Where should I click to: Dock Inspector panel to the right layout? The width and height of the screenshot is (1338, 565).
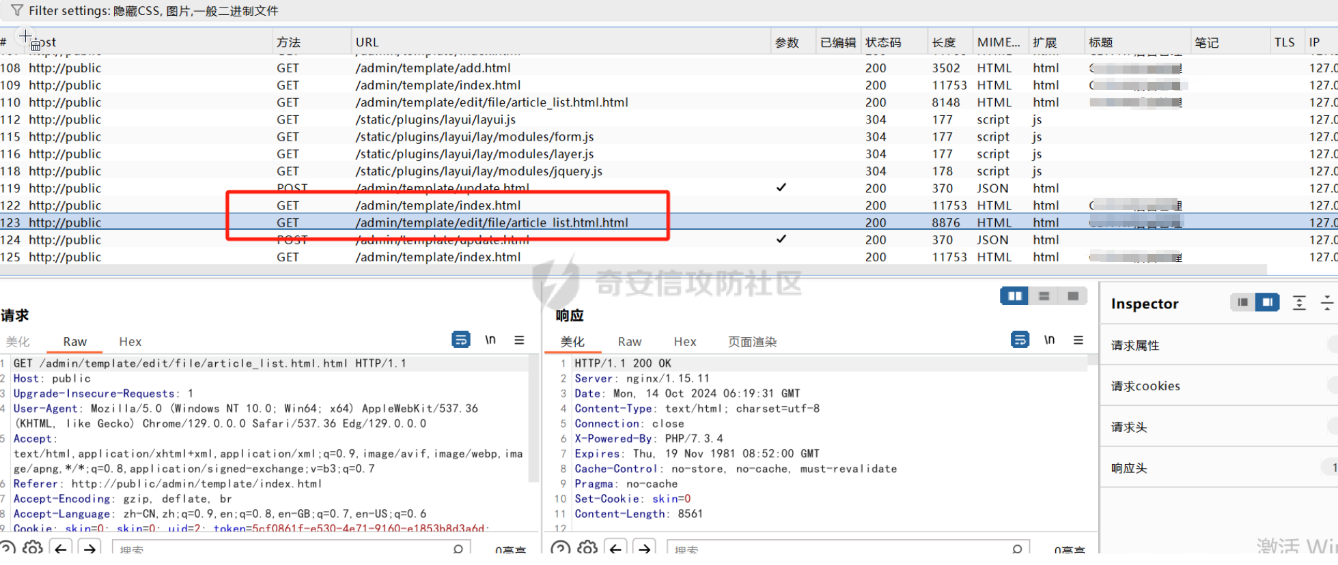click(1268, 302)
